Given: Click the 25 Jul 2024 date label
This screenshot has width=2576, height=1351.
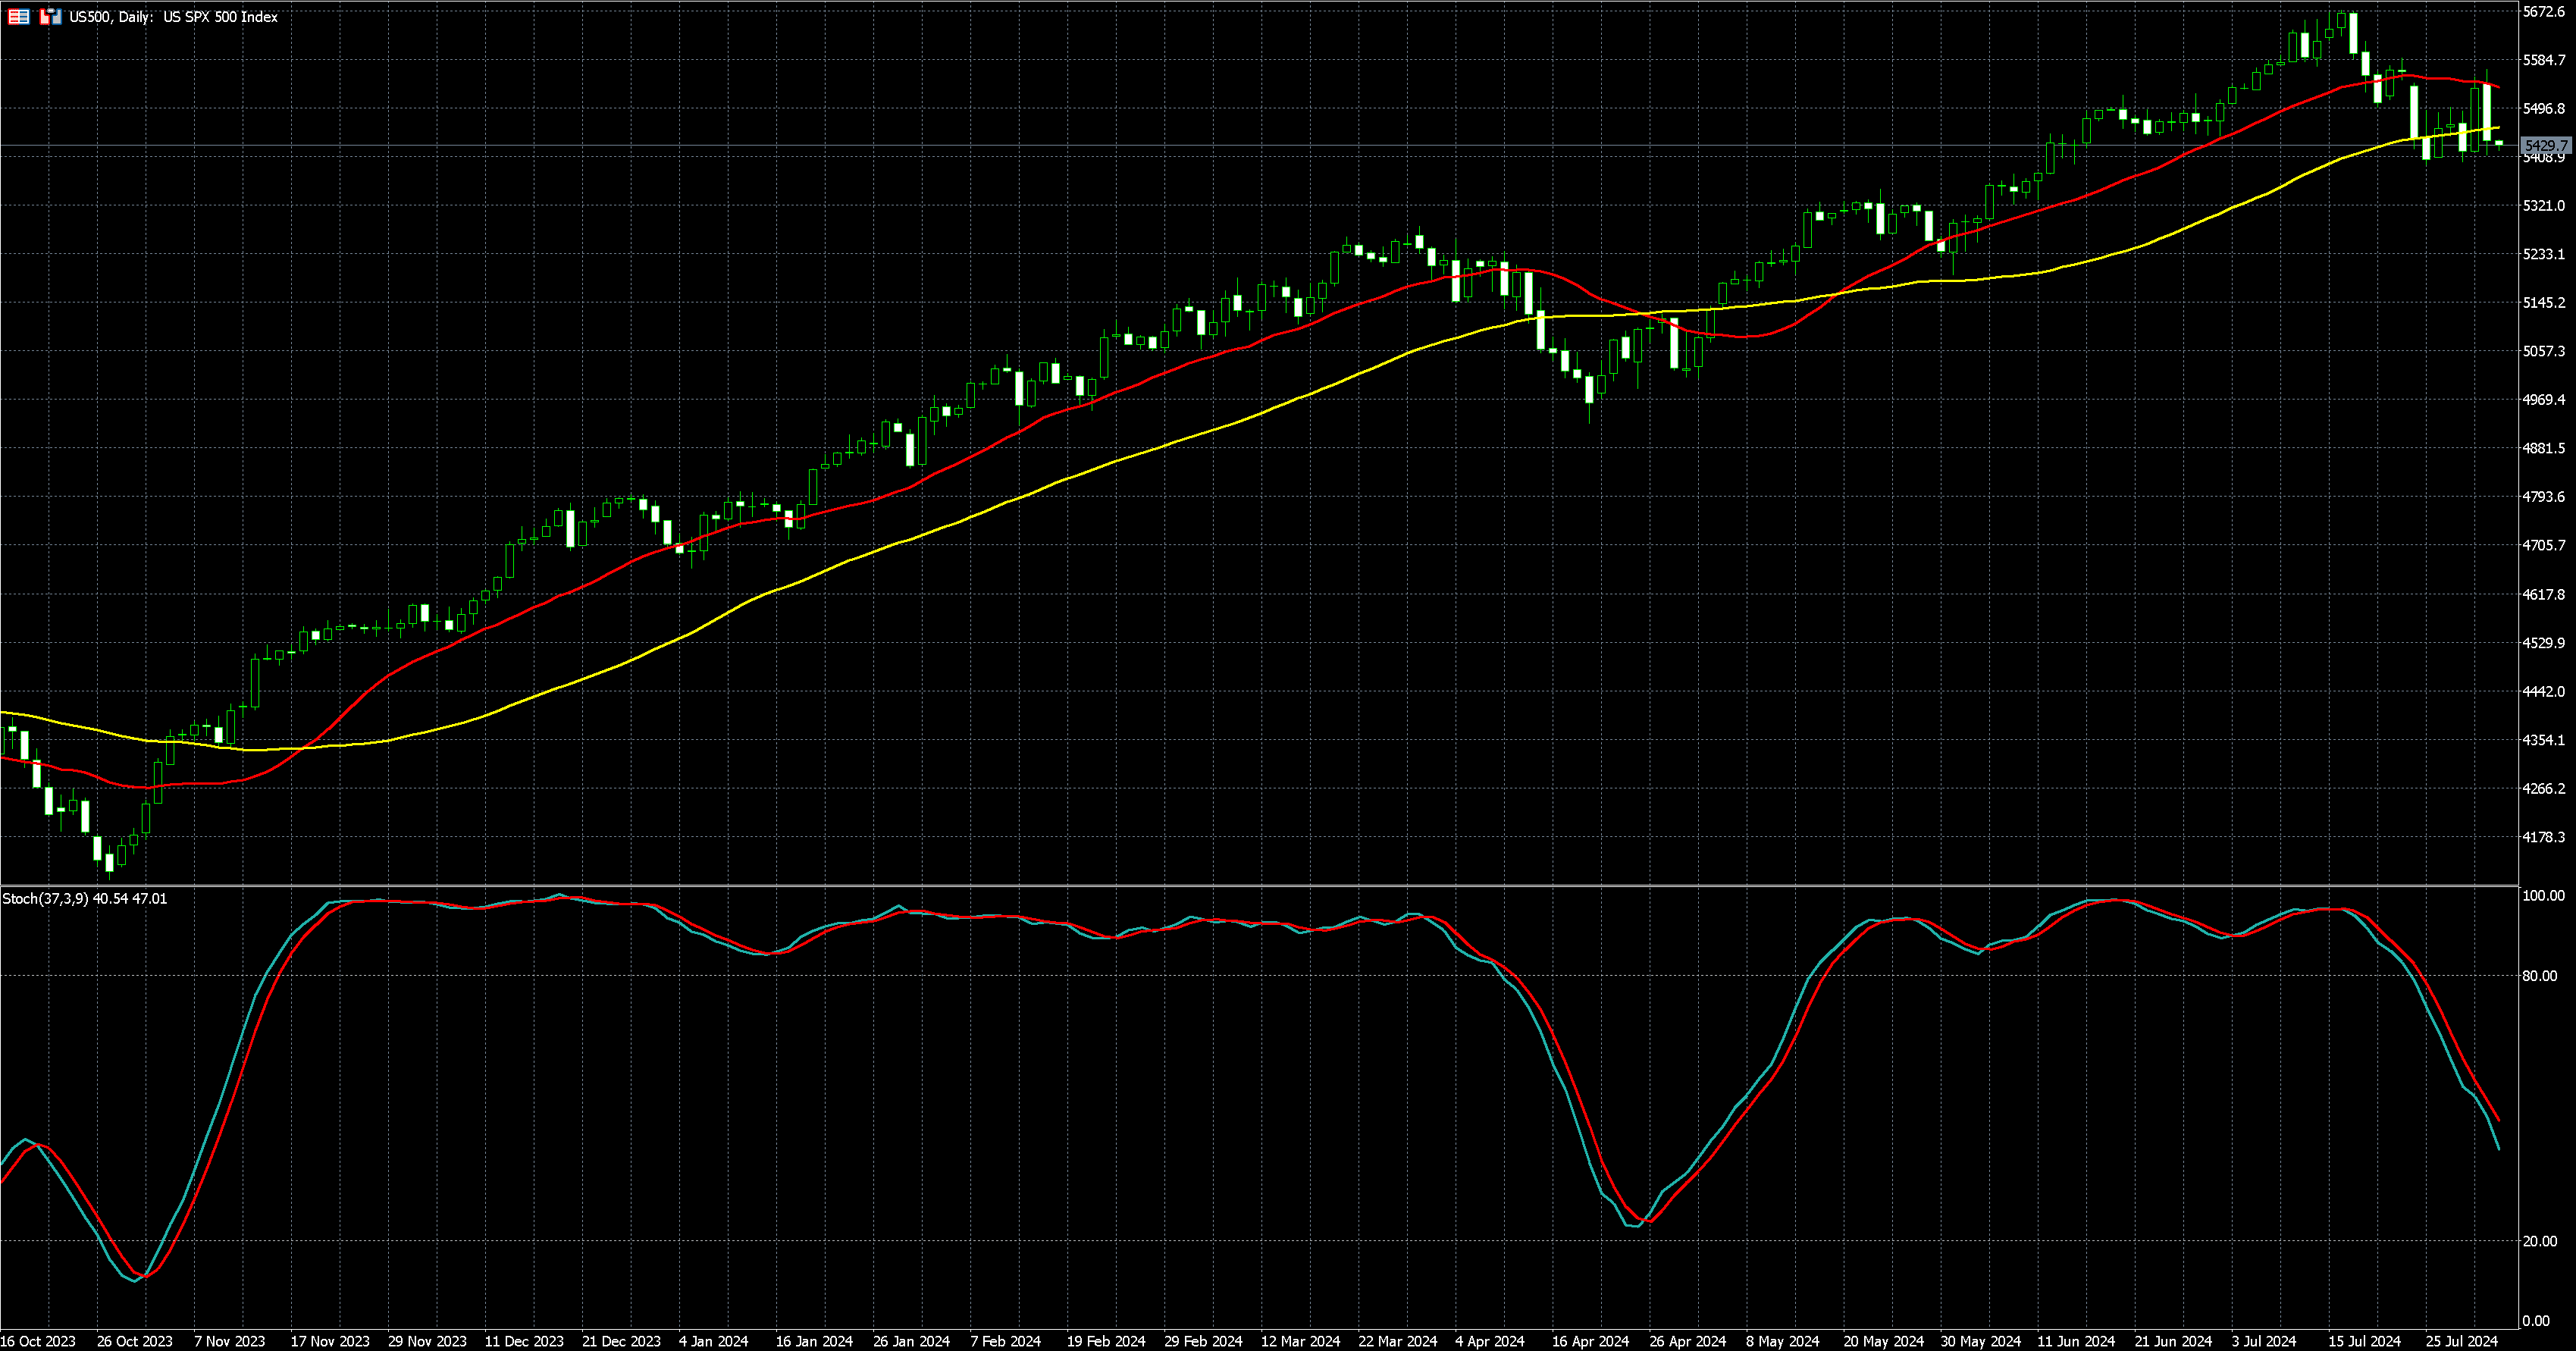Looking at the screenshot, I should tap(2462, 1341).
